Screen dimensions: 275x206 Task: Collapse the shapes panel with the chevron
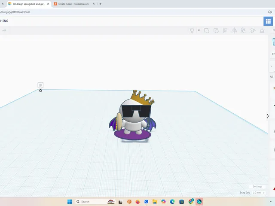click(268, 116)
